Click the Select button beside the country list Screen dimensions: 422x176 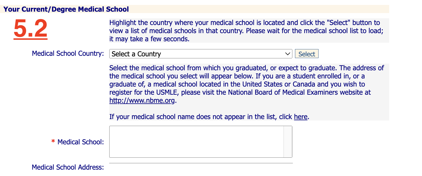(307, 54)
